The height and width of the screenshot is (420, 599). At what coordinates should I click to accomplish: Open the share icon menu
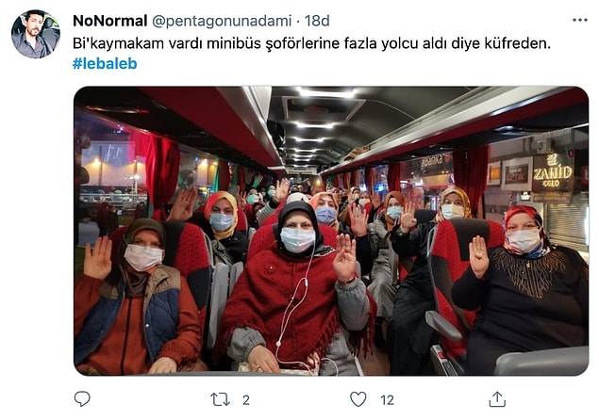tap(497, 399)
